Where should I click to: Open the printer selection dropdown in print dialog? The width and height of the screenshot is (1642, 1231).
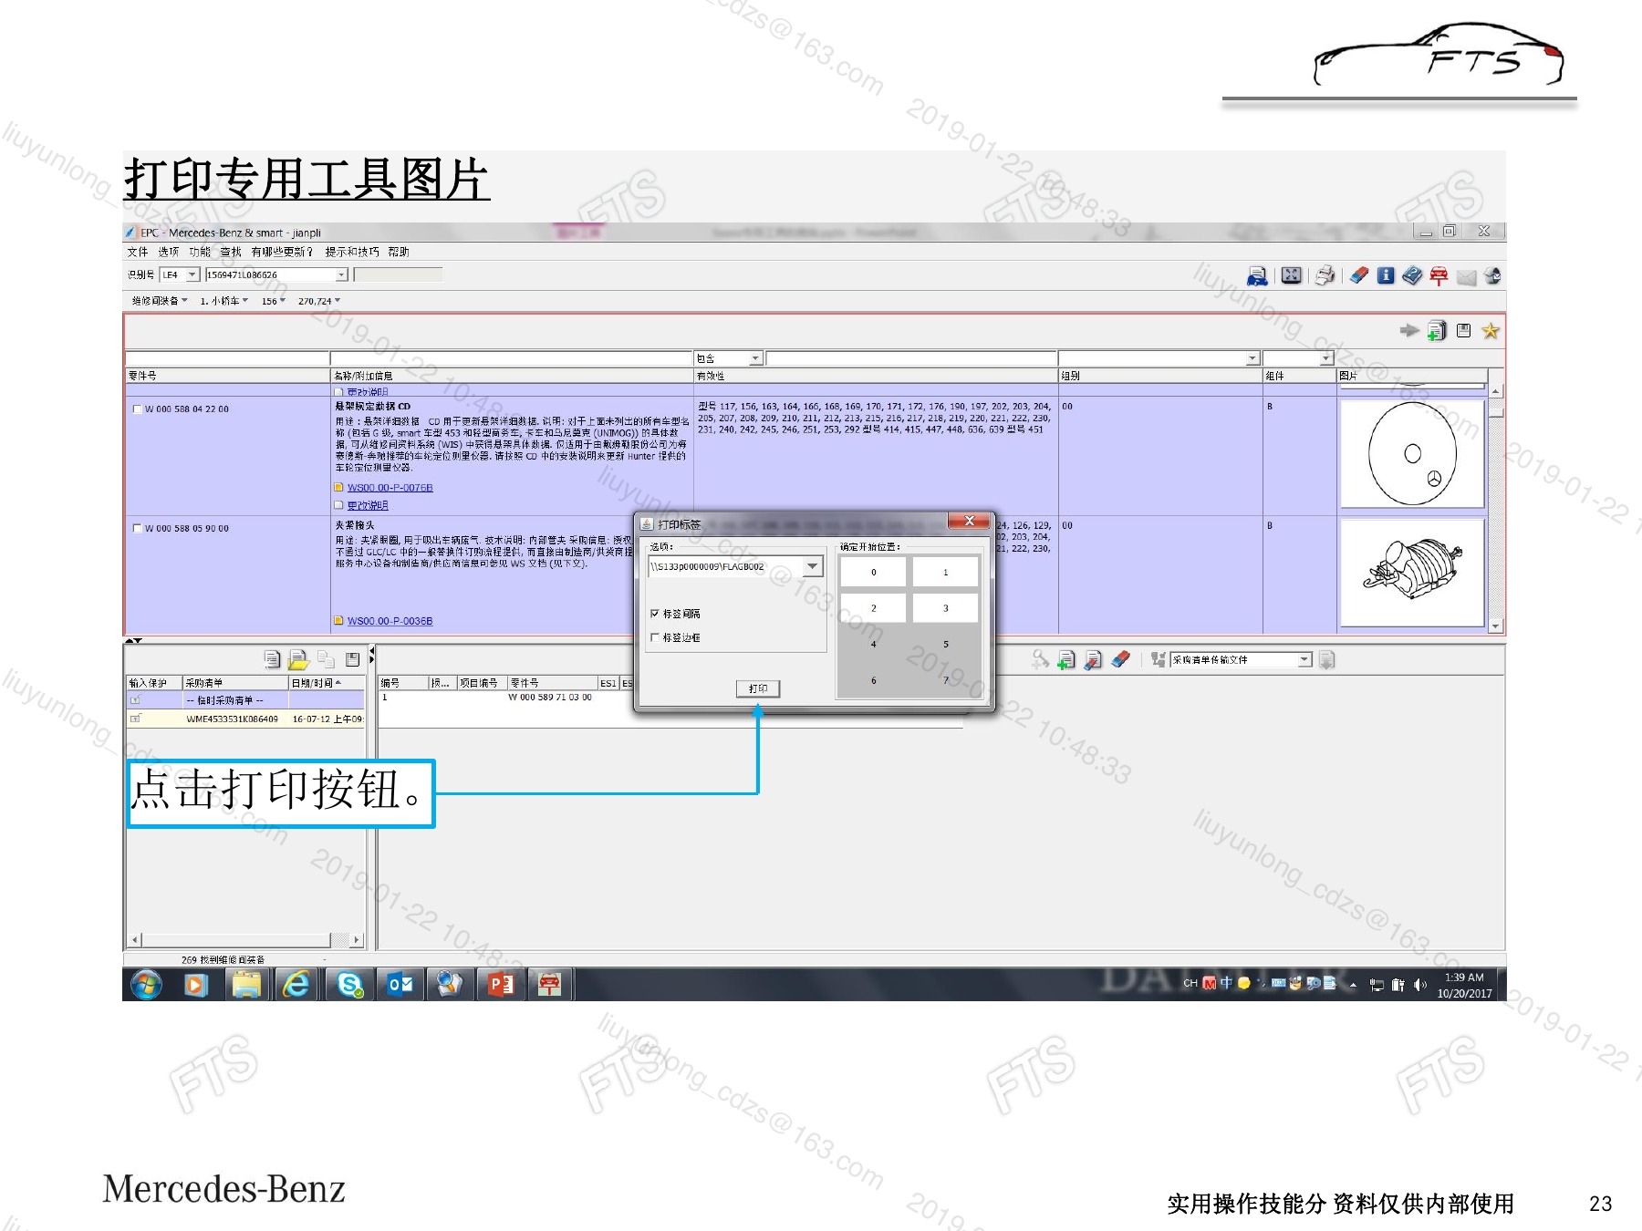pyautogui.click(x=813, y=566)
